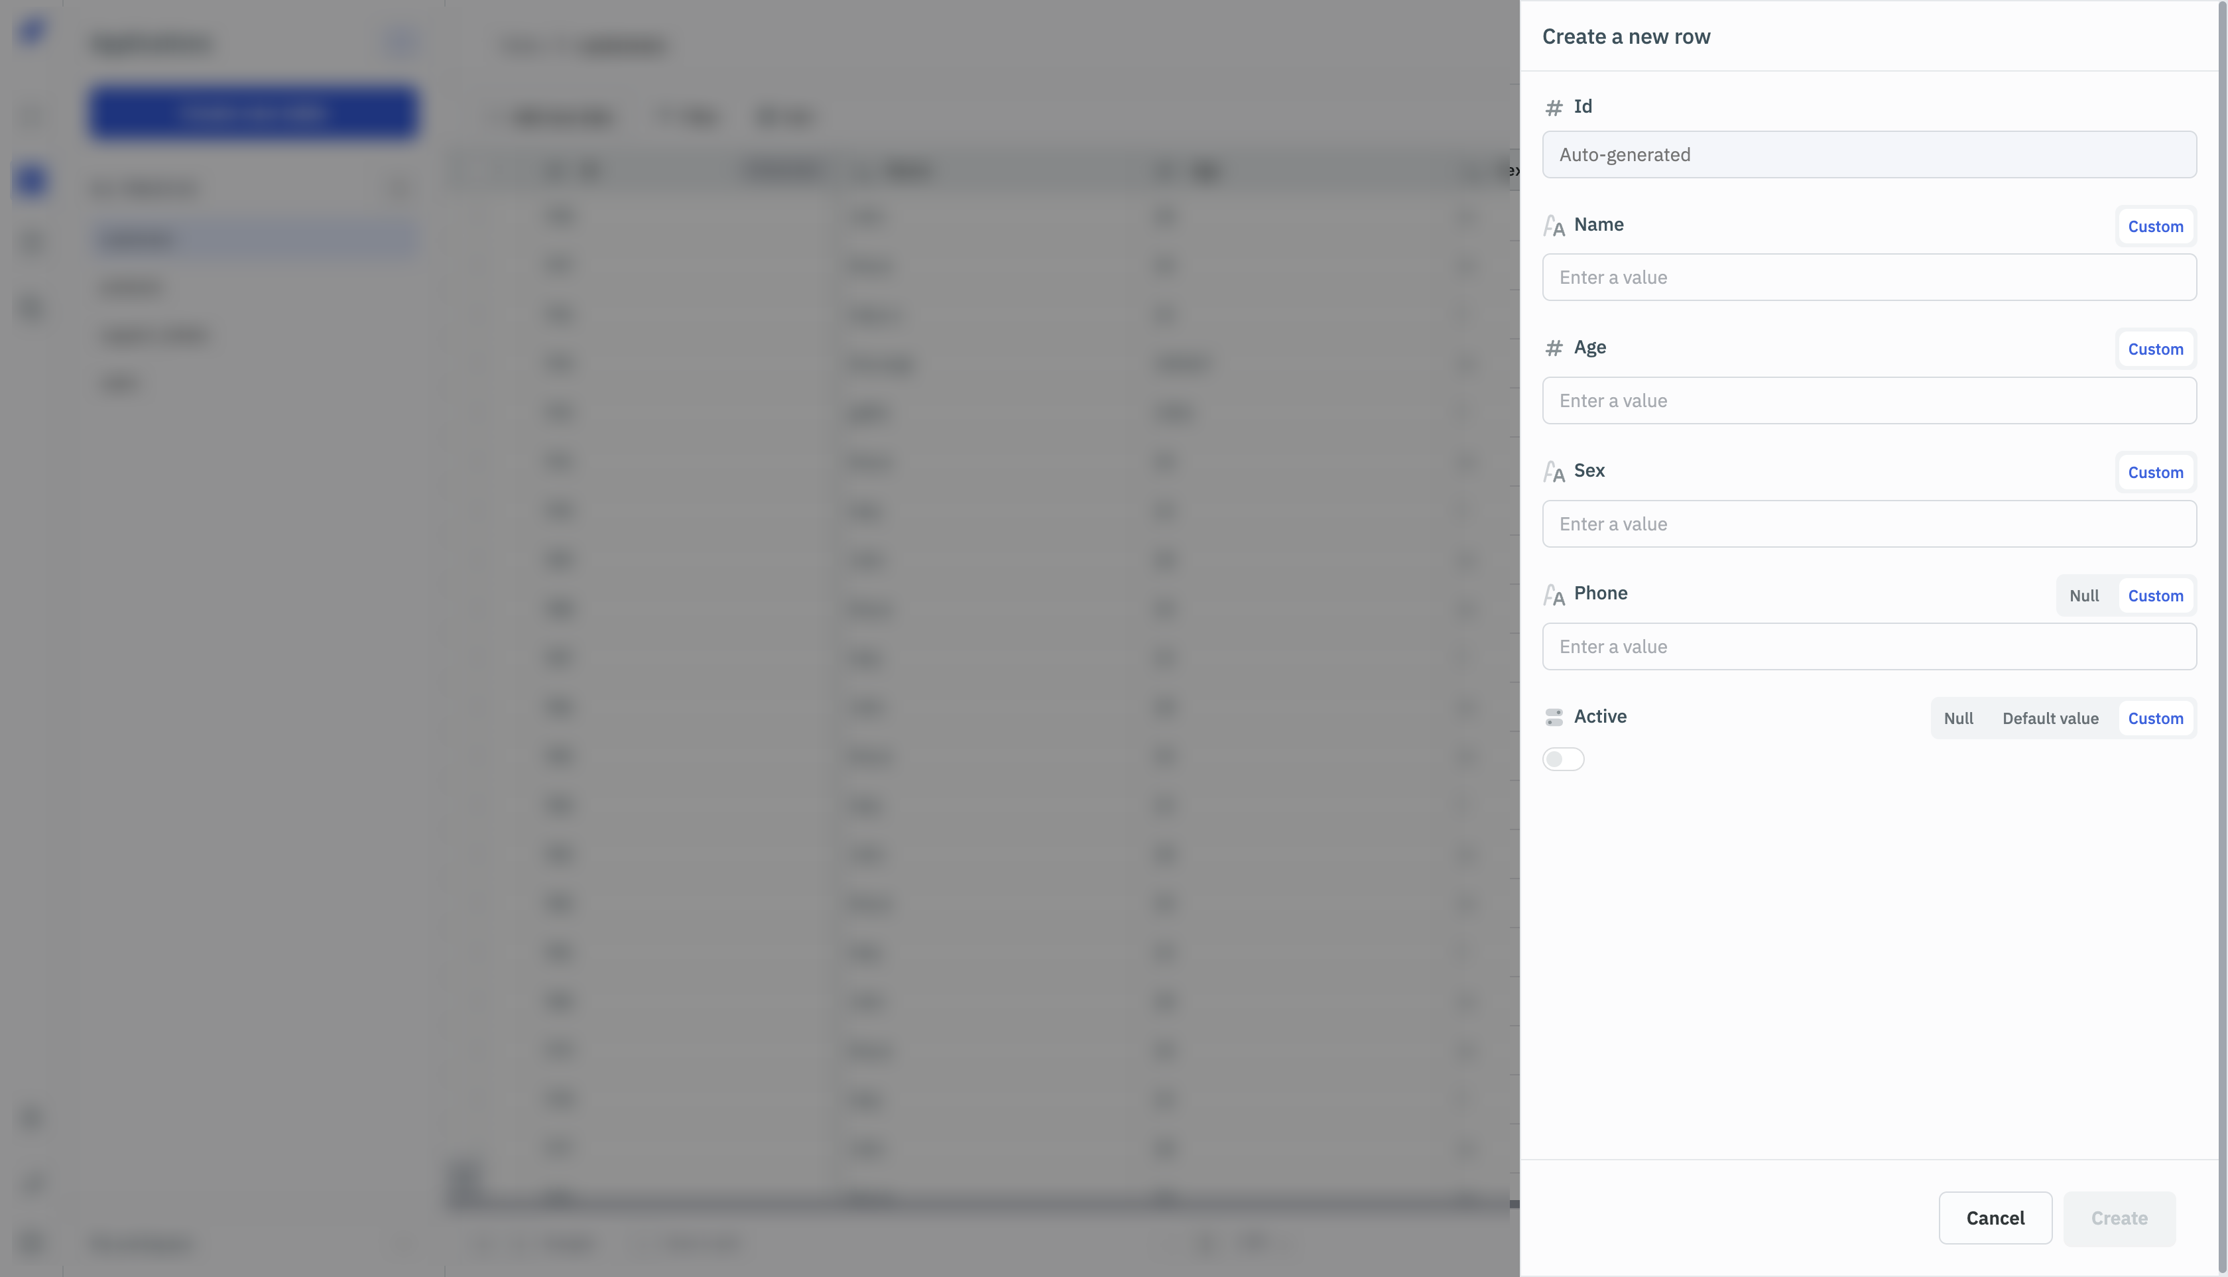The height and width of the screenshot is (1277, 2228).
Task: Click the text type icon beside Sex
Action: pyautogui.click(x=1554, y=472)
